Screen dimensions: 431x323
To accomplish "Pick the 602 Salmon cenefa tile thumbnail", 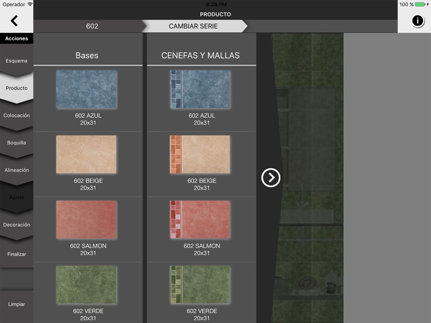I will tap(200, 220).
